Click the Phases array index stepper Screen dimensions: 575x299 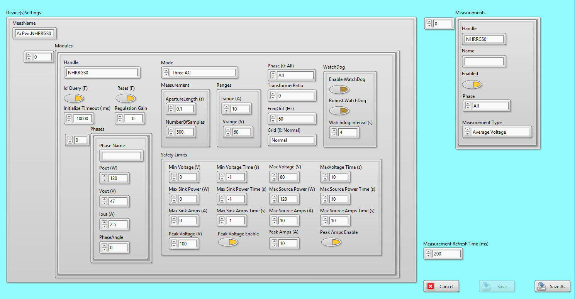point(70,140)
